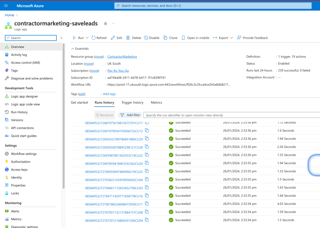Switch to the Get started tab

tap(79, 103)
